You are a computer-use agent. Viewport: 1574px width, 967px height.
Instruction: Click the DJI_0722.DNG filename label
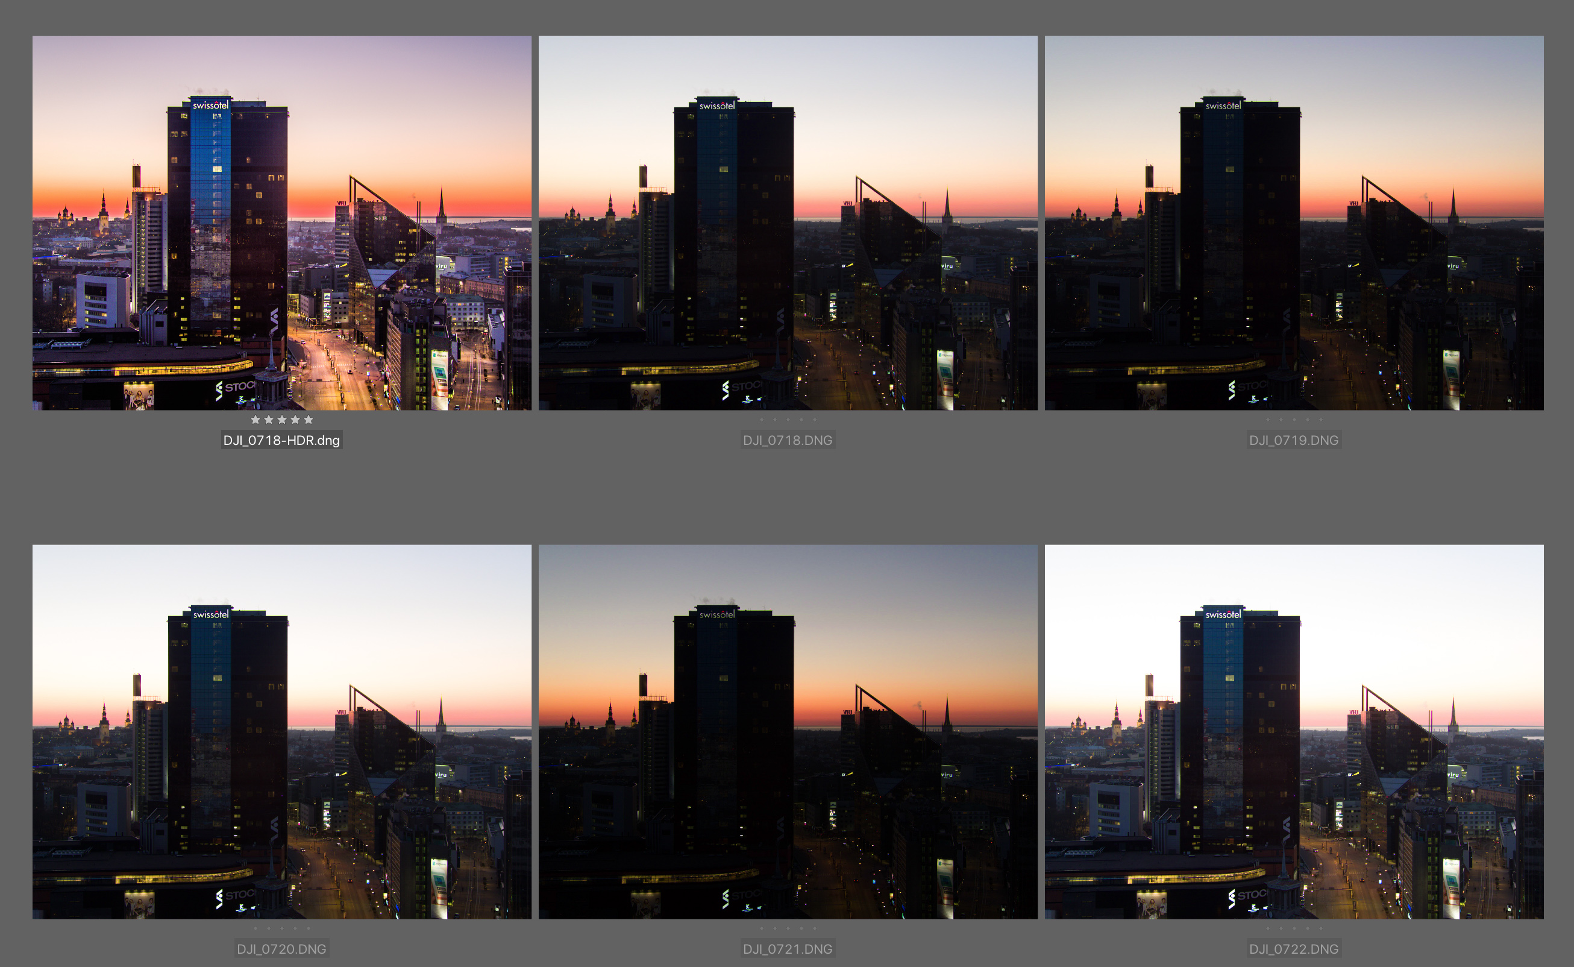[x=1294, y=949]
